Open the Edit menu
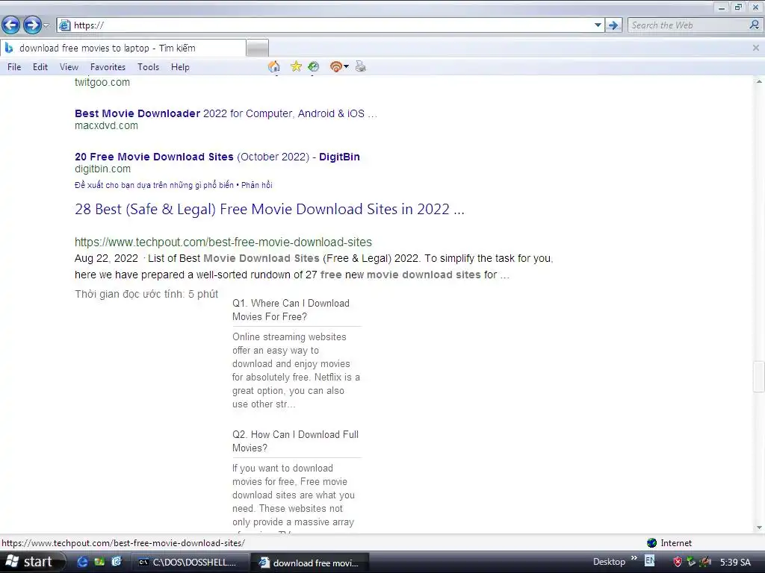 [40, 67]
